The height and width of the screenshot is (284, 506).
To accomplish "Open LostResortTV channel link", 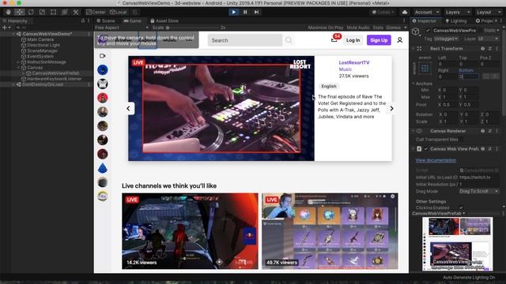I will 354,62.
